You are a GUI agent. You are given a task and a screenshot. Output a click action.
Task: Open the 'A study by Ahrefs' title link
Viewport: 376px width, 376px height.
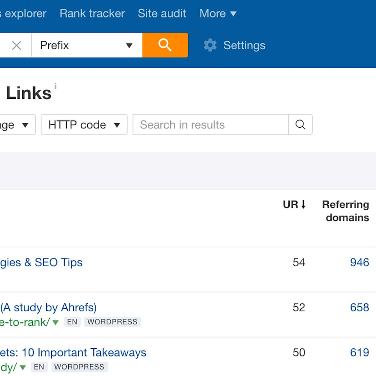tap(48, 307)
